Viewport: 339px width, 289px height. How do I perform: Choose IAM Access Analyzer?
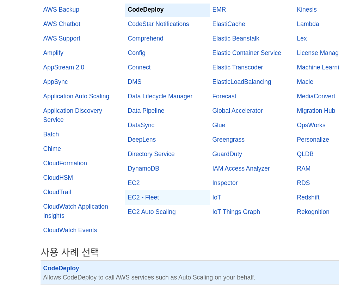pos(241,168)
